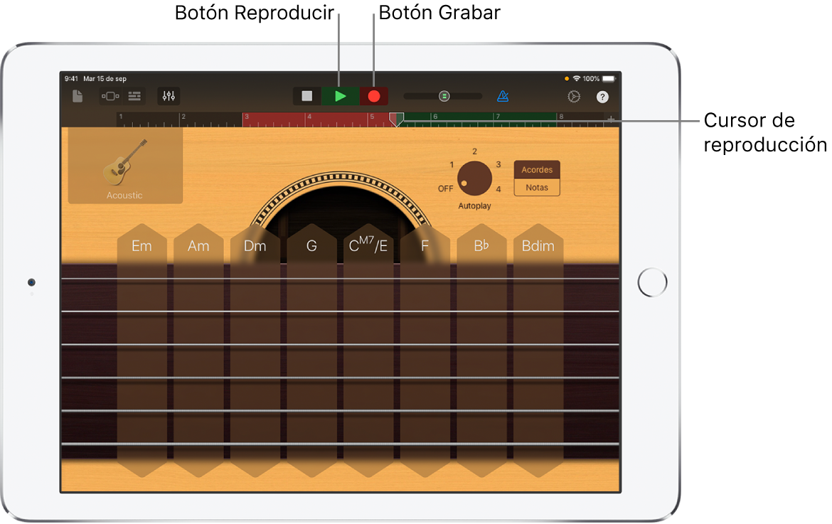
Task: Start playback with the green Play button
Action: point(341,96)
